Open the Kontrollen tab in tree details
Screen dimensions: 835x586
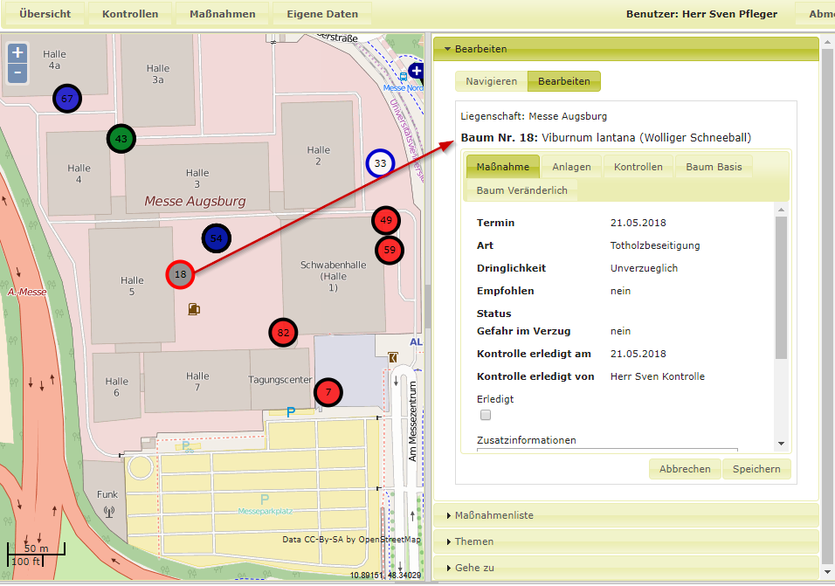pyautogui.click(x=638, y=167)
